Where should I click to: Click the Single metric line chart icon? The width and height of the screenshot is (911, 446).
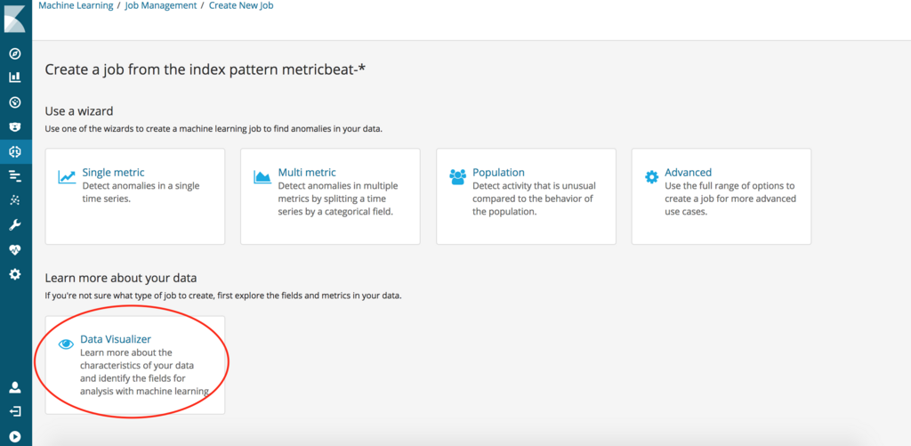[67, 177]
